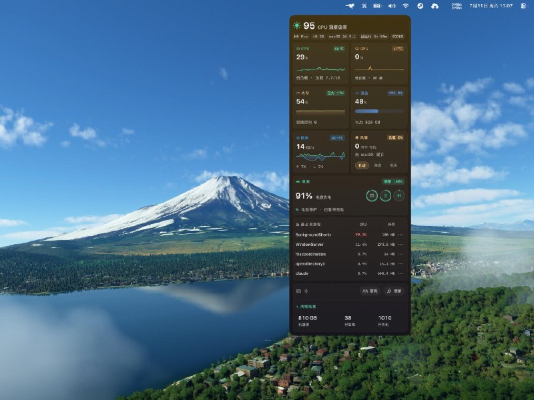Click the running animal menu bar icon
The image size is (534, 400).
pos(350,6)
